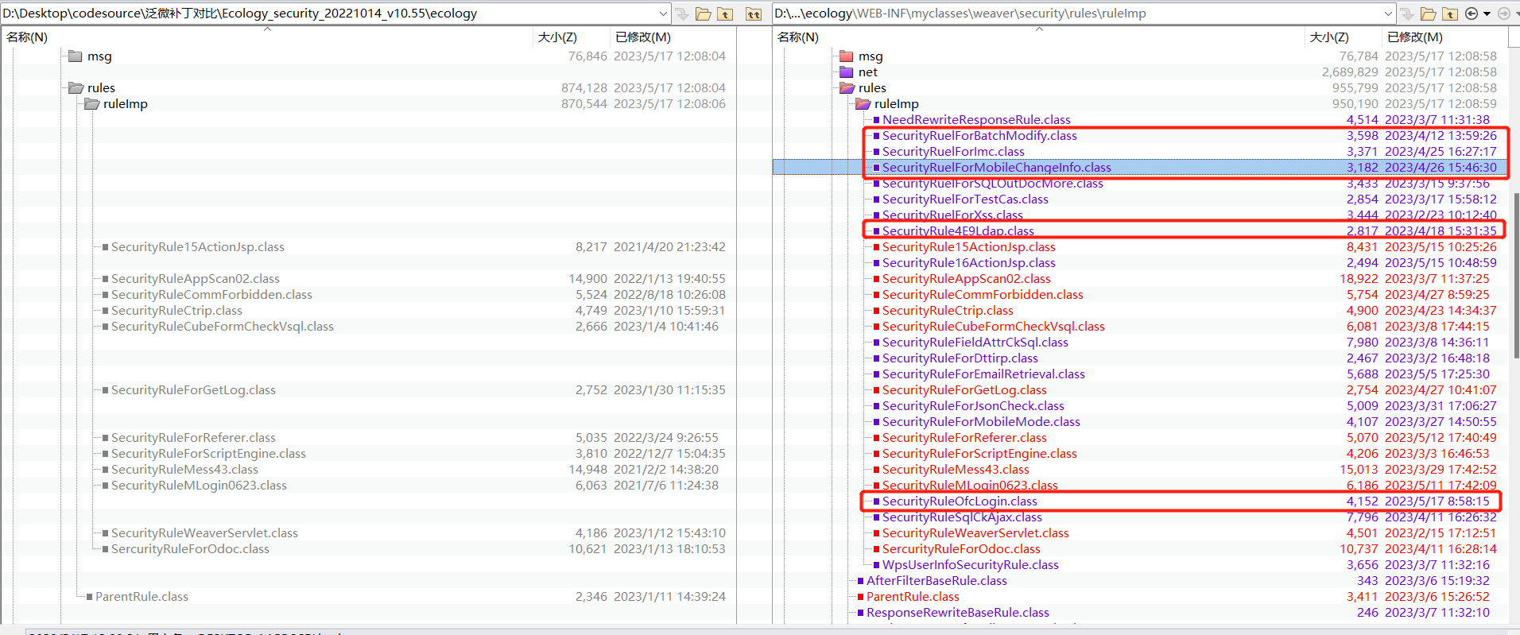
Task: Select ResponseRewriteBaseRule.class file
Action: point(958,613)
